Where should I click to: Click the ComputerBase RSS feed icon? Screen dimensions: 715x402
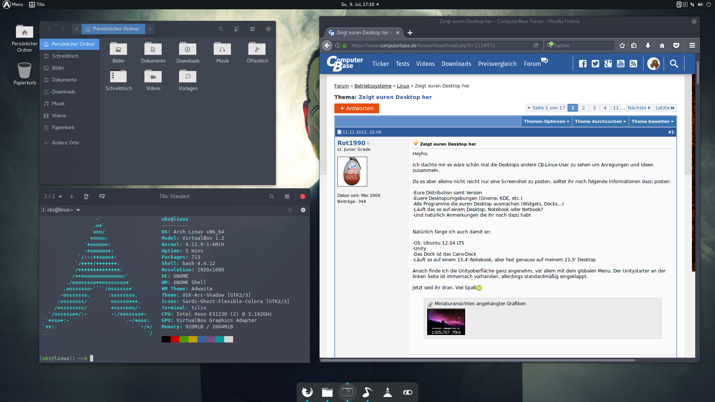point(633,64)
